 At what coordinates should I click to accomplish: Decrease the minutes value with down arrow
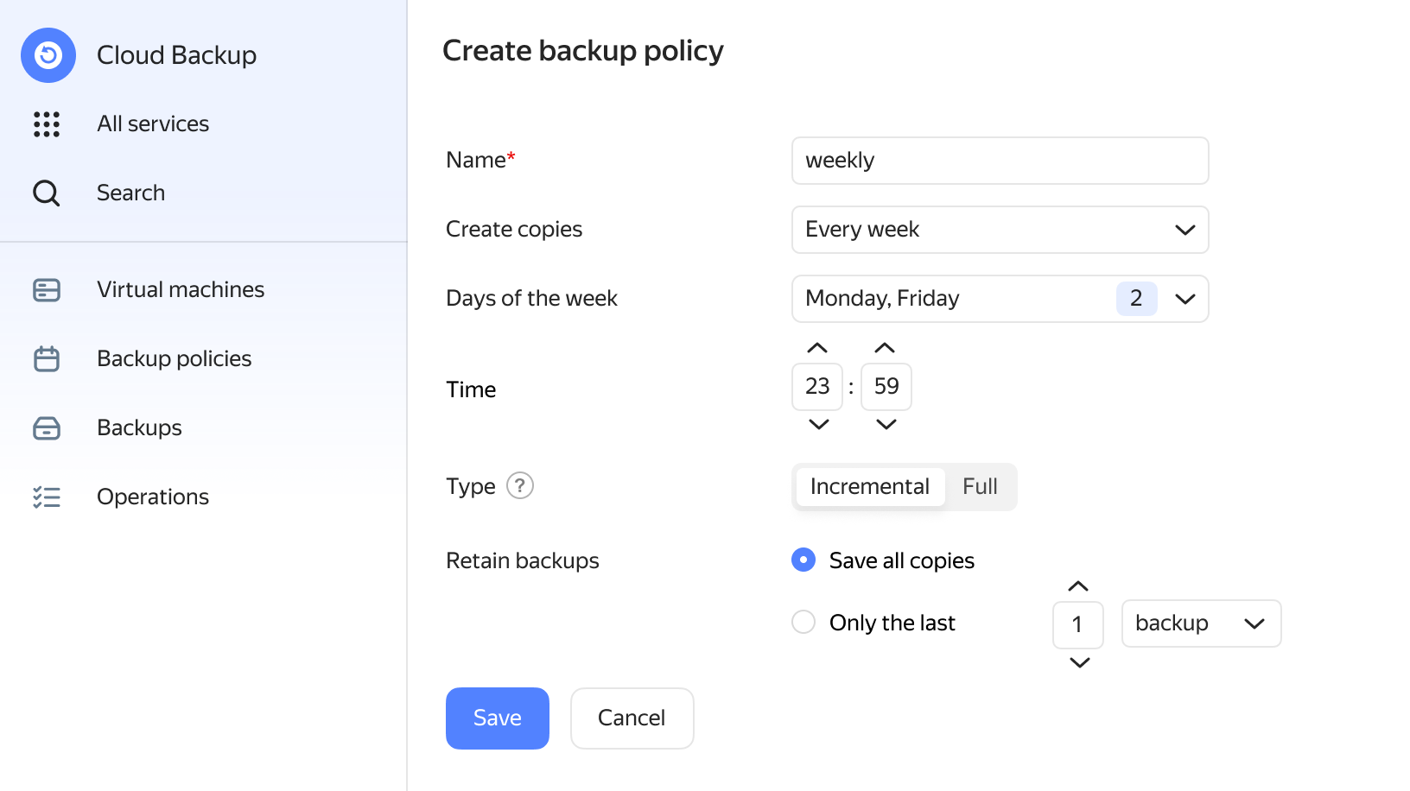886,424
